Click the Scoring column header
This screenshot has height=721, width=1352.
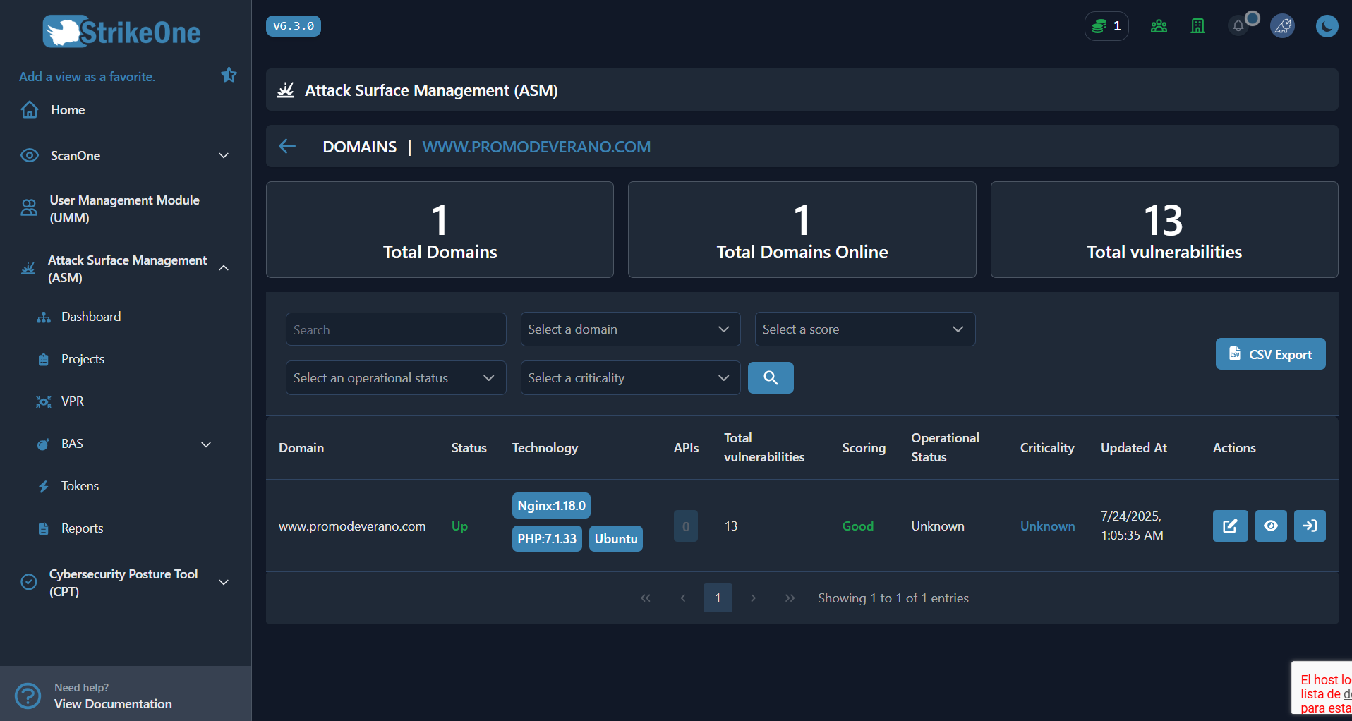tap(864, 448)
